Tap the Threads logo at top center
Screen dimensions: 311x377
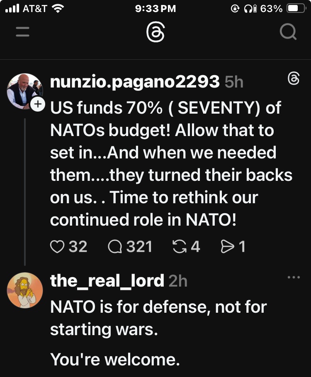point(155,32)
